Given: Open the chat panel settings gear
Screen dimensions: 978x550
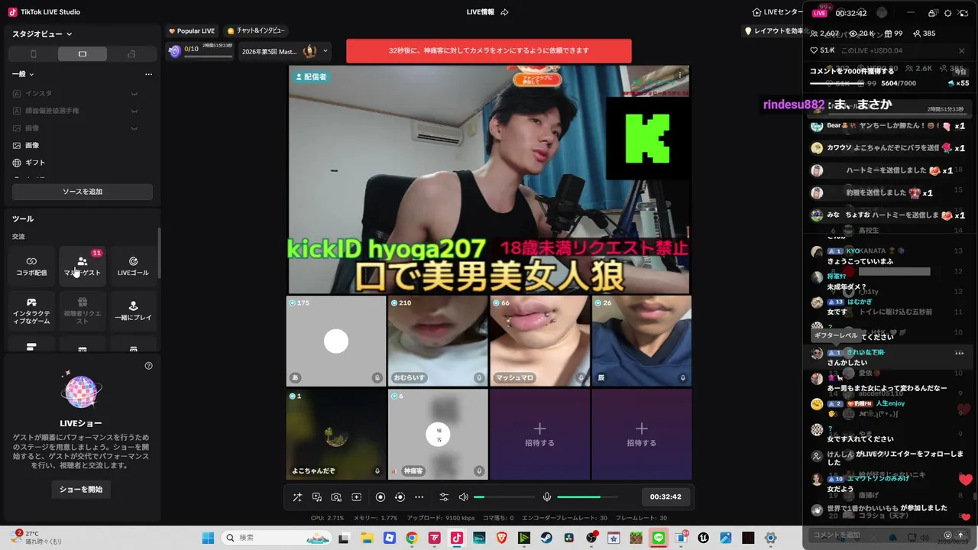Looking at the screenshot, I should pos(948,13).
